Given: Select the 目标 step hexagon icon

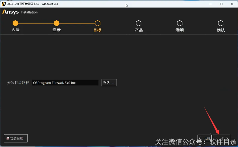Looking at the screenshot, I should pos(98,23).
